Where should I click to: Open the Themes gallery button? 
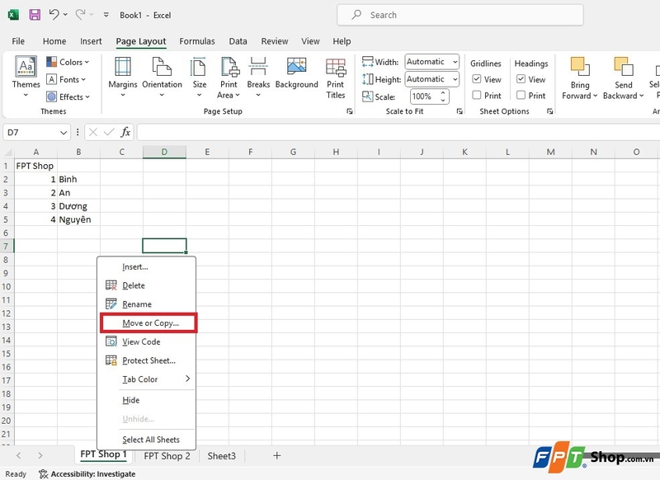click(26, 77)
